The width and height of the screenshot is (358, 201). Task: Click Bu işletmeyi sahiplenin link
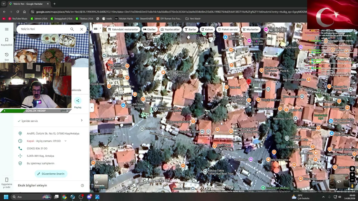[40, 163]
